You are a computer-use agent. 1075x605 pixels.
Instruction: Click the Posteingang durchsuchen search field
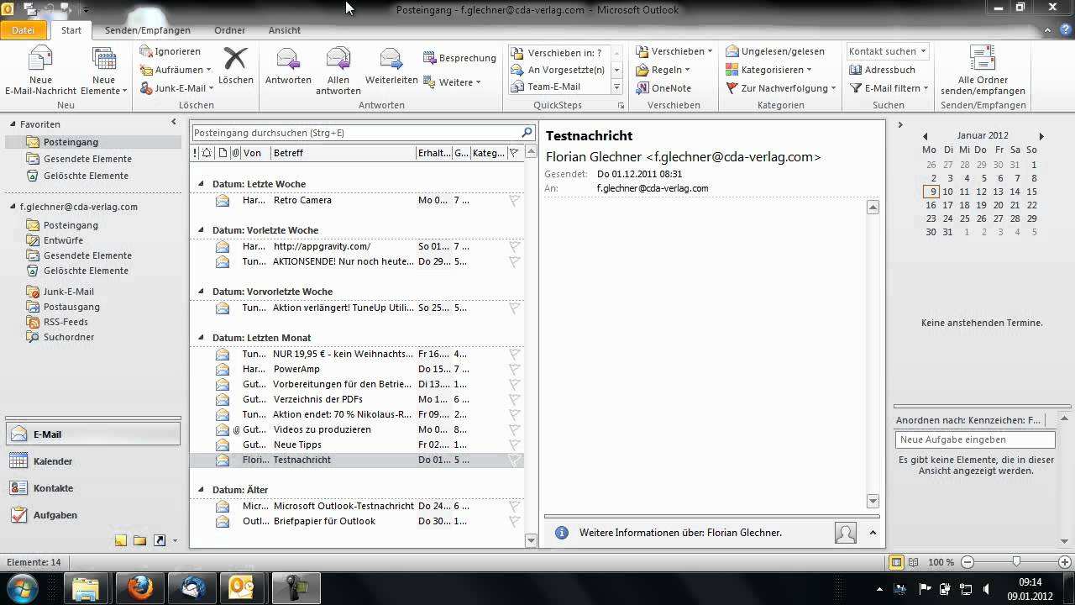click(x=354, y=133)
